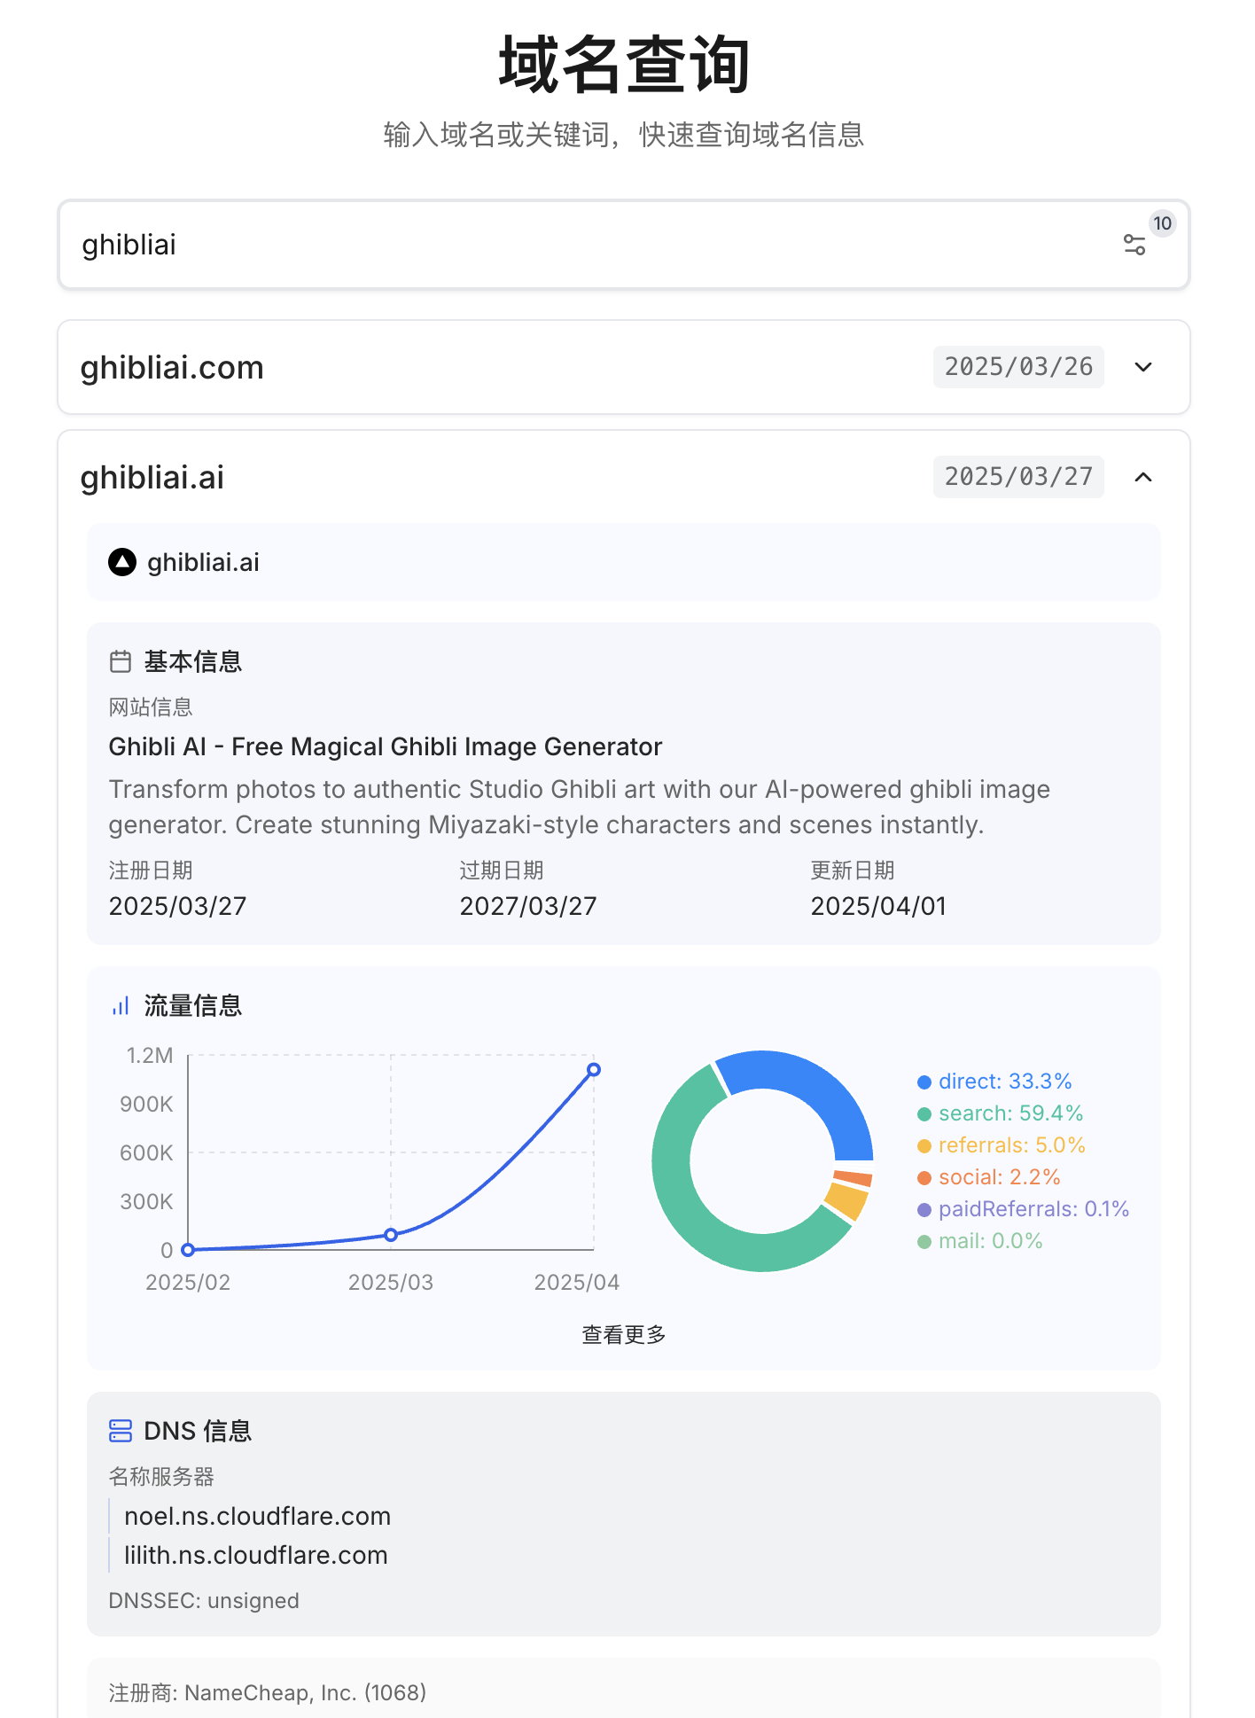The image size is (1255, 1718).
Task: Select the mail 0.0% legend dot
Action: 924,1241
